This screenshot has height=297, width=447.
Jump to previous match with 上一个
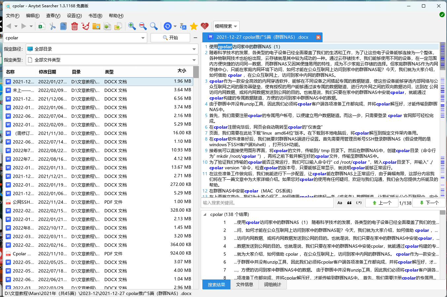(382, 203)
